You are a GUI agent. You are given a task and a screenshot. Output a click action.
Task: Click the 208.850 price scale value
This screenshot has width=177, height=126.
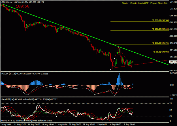tap(173, 16)
